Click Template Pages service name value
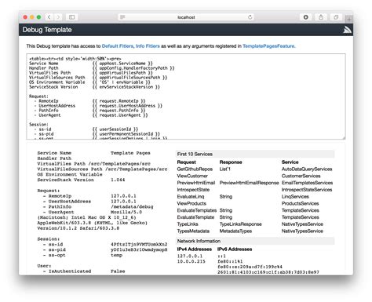The width and height of the screenshot is (372, 302). tap(130, 153)
